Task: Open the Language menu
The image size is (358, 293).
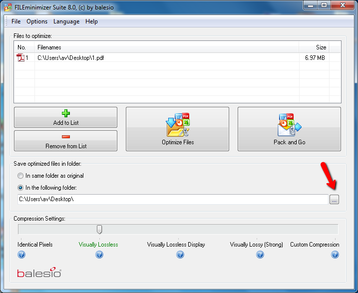Action: tap(66, 21)
